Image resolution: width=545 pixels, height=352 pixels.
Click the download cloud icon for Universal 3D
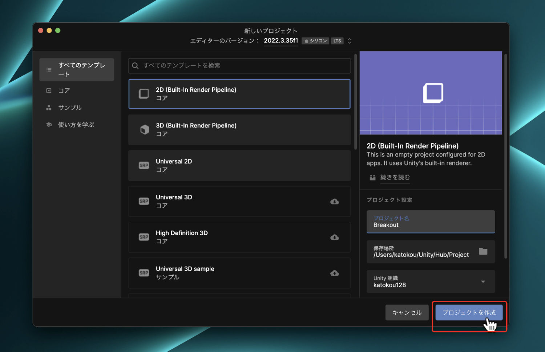(335, 202)
